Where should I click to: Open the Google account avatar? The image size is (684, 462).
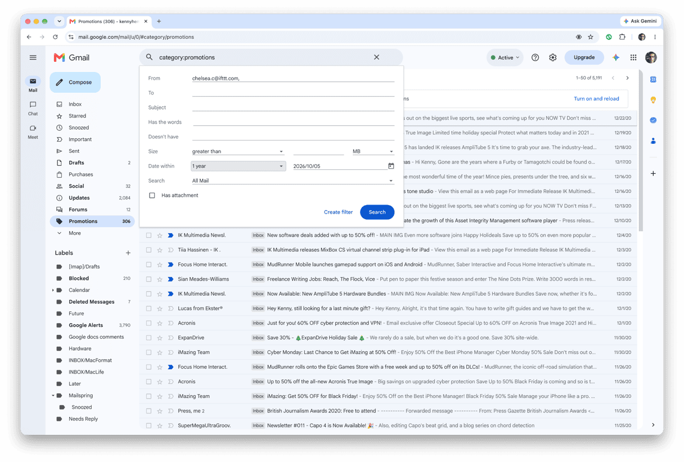pyautogui.click(x=651, y=57)
